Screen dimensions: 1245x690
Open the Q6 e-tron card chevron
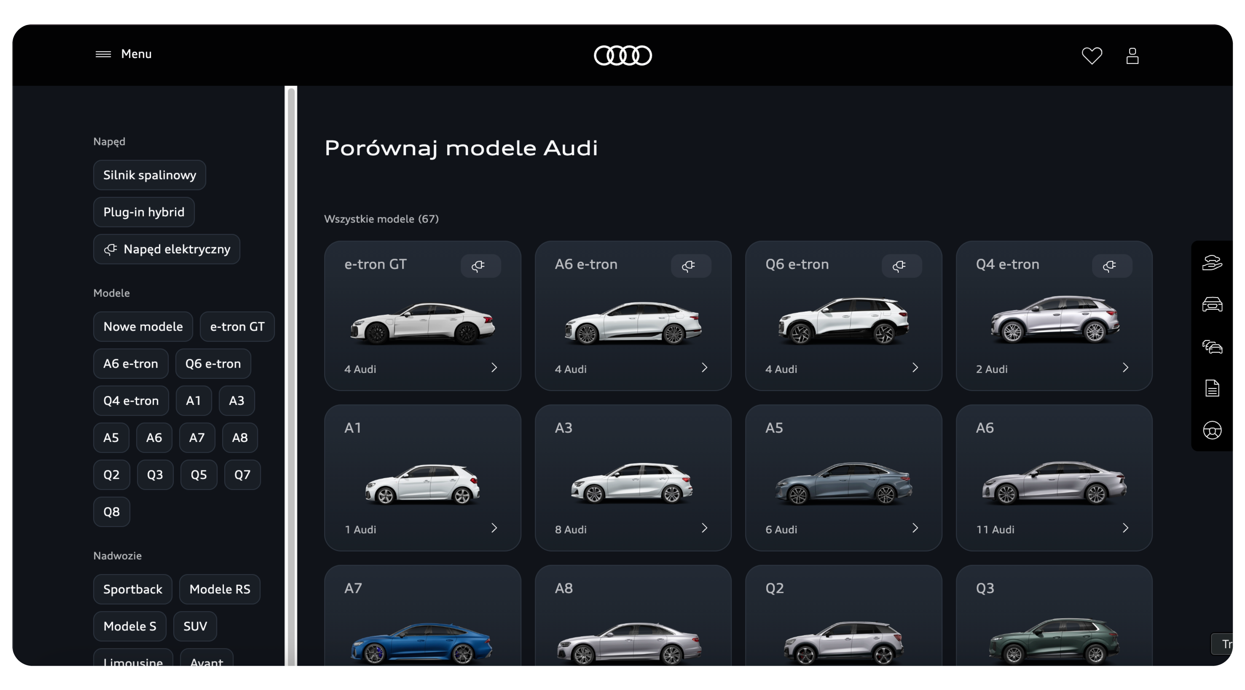coord(915,368)
